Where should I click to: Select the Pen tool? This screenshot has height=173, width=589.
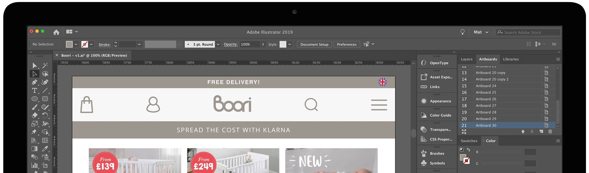35,82
